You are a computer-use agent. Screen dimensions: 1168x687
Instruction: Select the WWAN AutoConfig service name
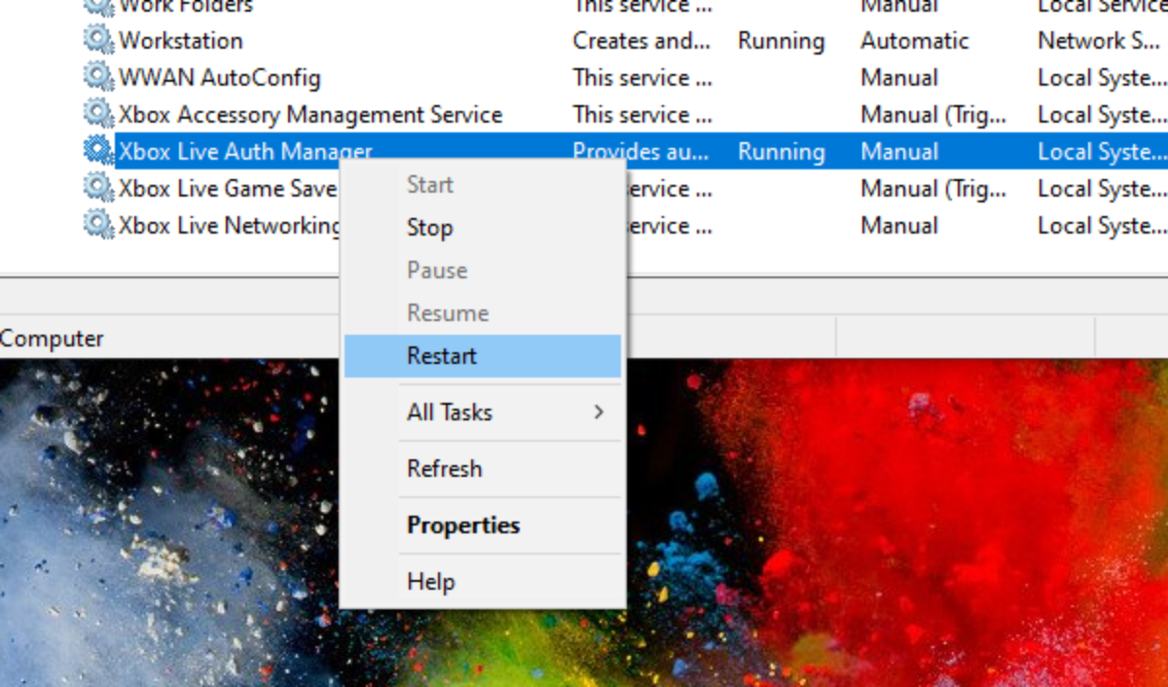coord(219,78)
